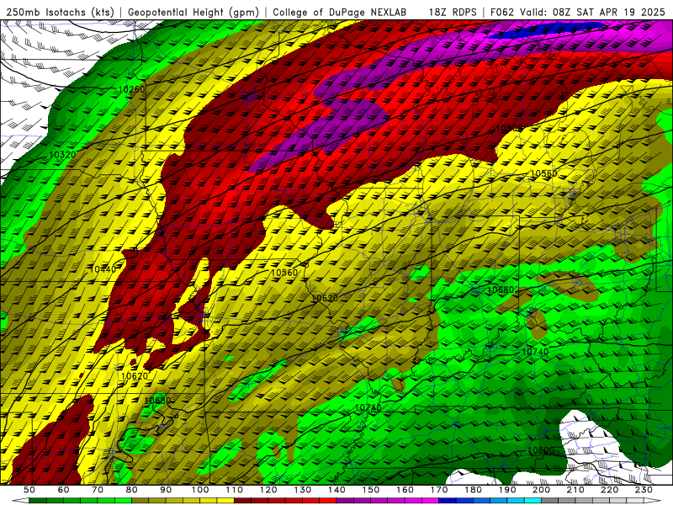The height and width of the screenshot is (505, 673).
Task: Select the 10500 height contour label
Action: pyautogui.click(x=510, y=128)
